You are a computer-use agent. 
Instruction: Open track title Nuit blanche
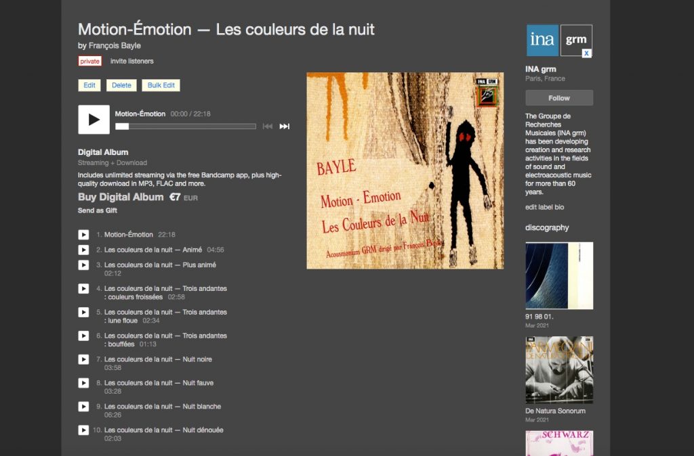click(x=163, y=407)
